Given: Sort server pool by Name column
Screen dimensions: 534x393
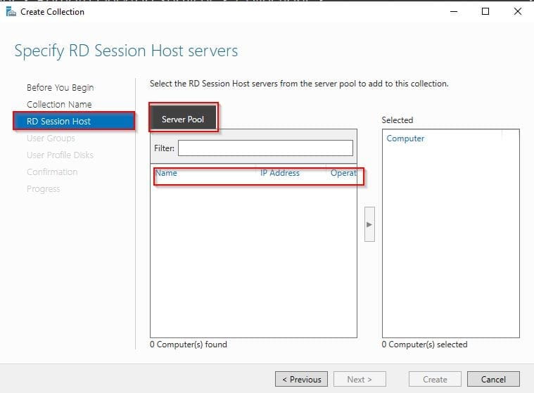Looking at the screenshot, I should (167, 173).
